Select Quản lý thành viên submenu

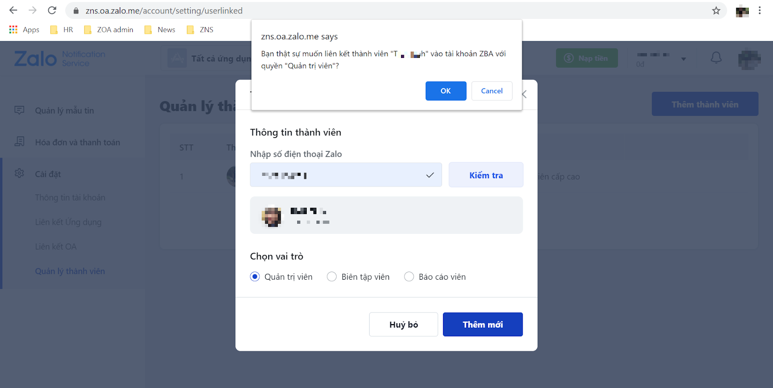point(70,272)
